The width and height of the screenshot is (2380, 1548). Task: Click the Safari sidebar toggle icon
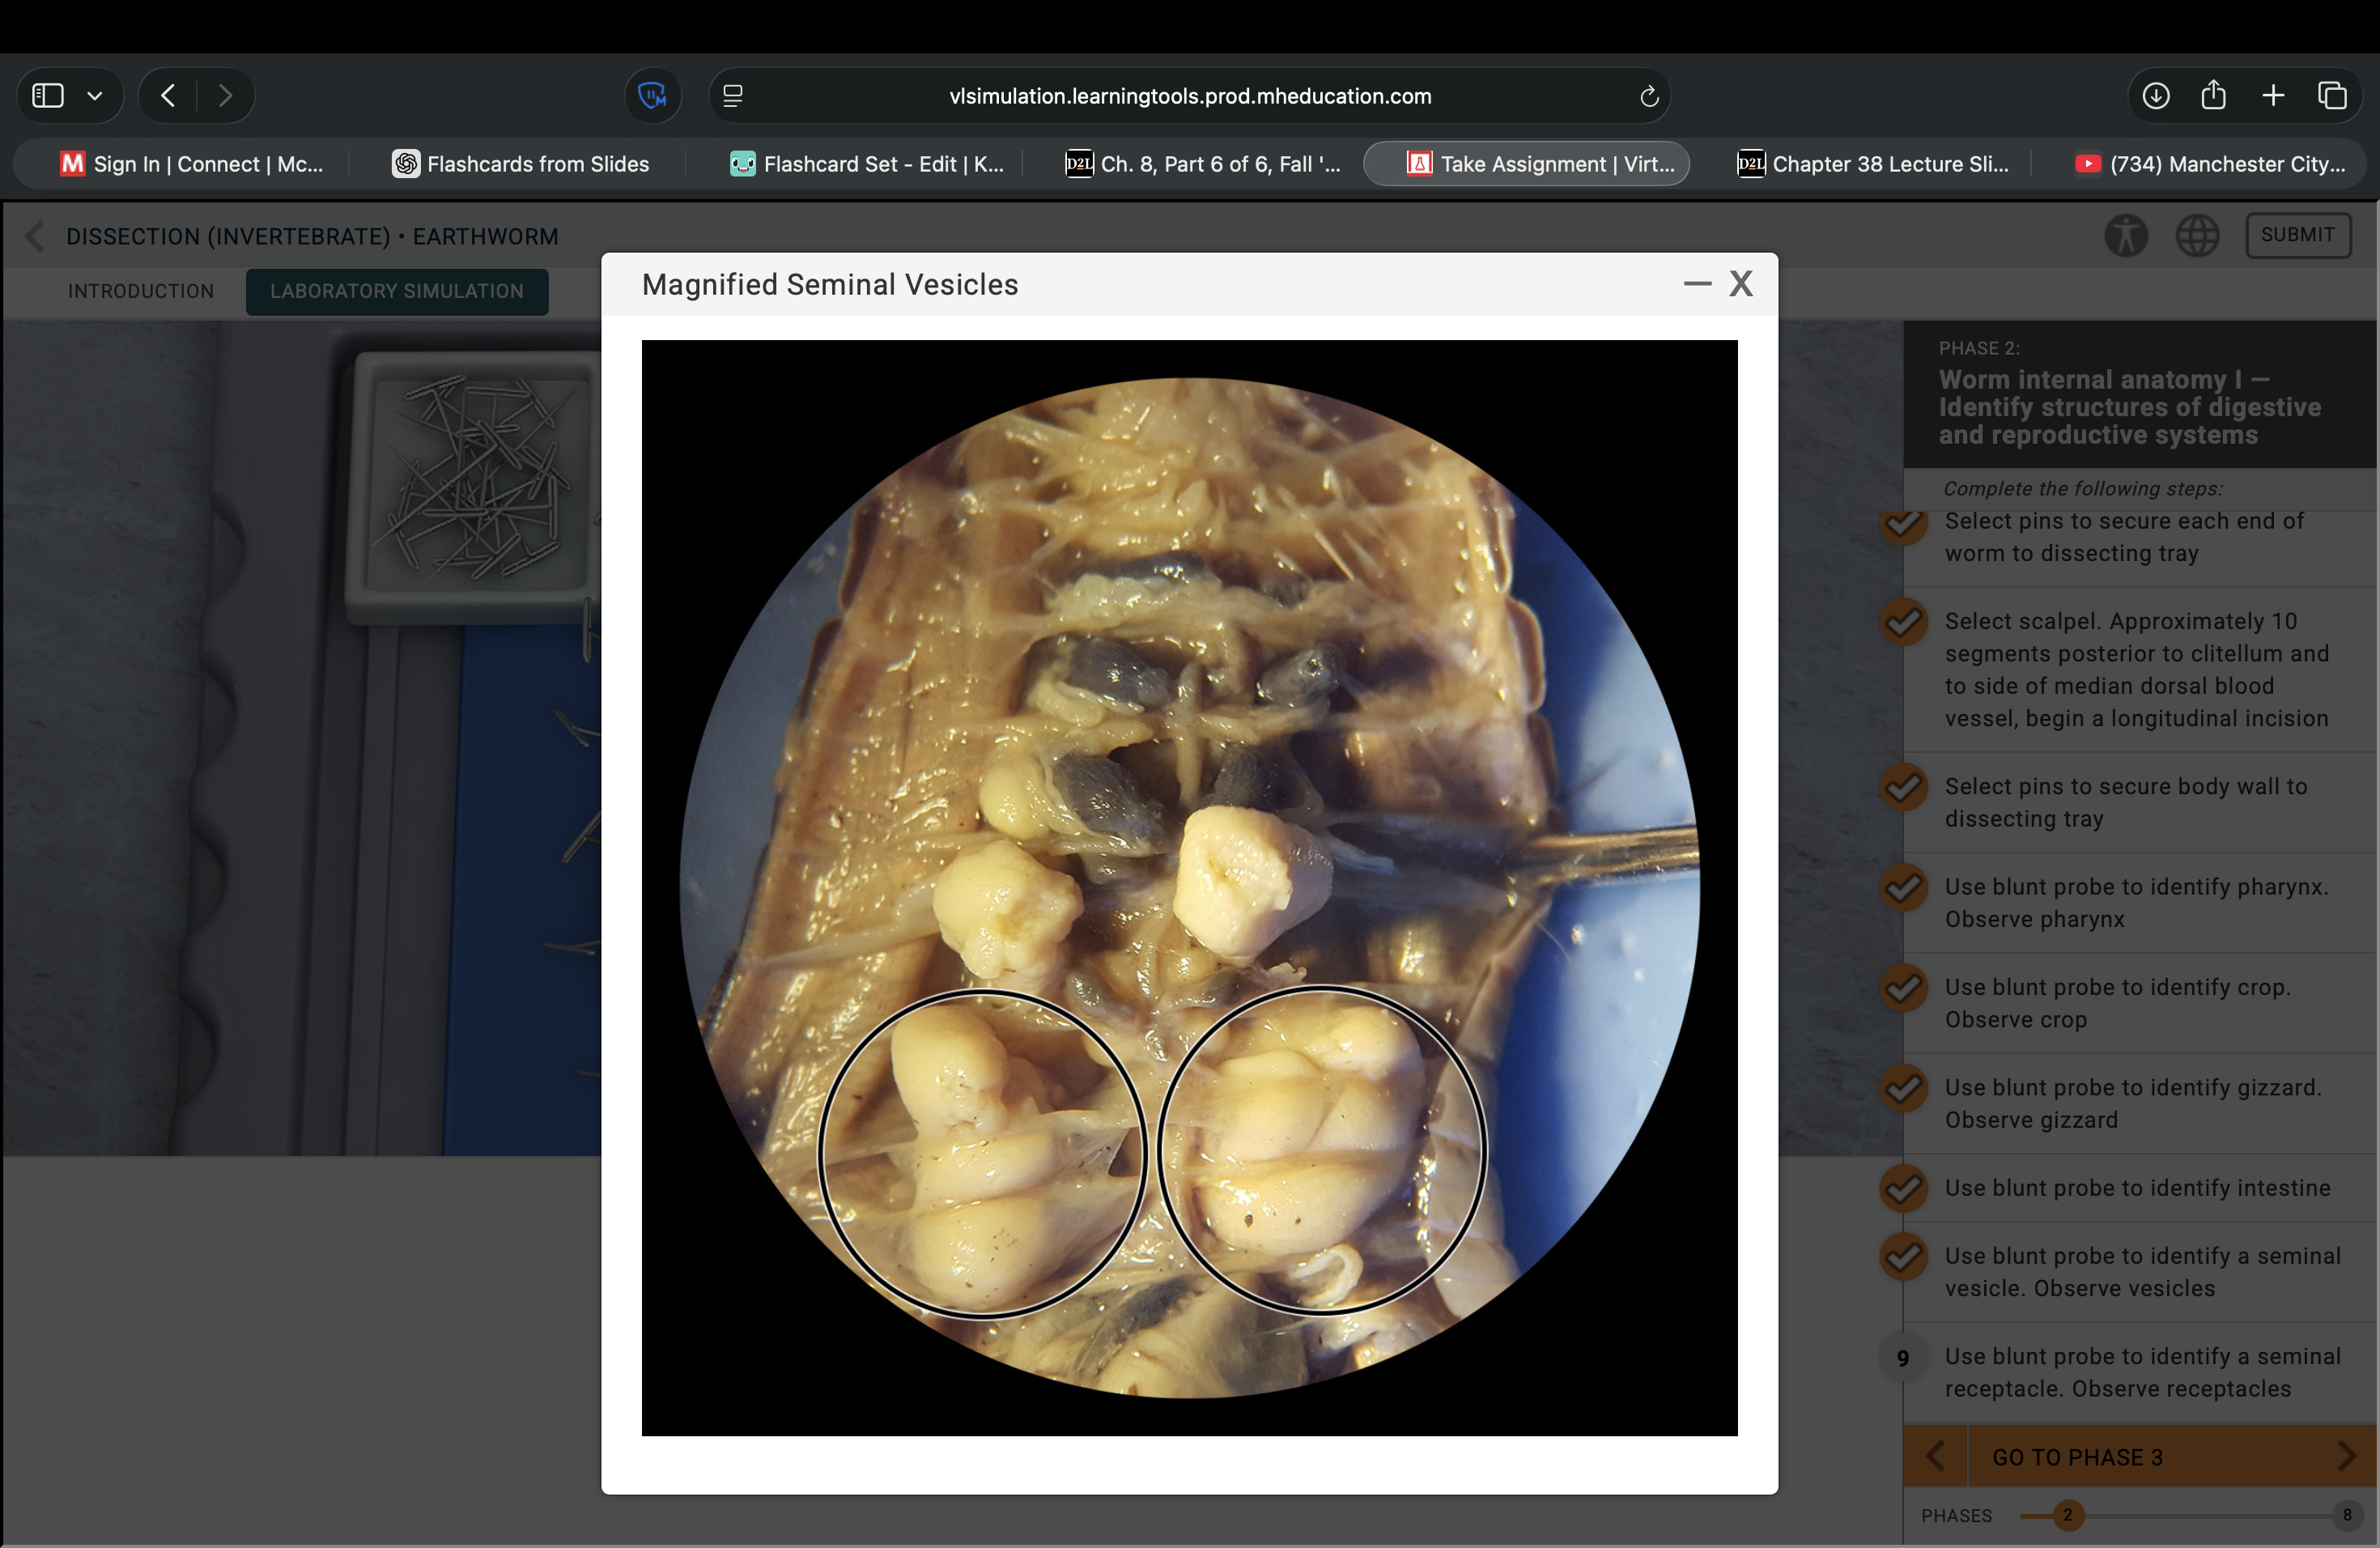click(x=48, y=96)
